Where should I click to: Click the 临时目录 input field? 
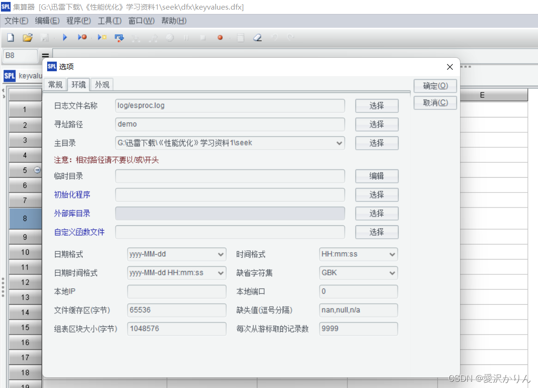(x=230, y=176)
